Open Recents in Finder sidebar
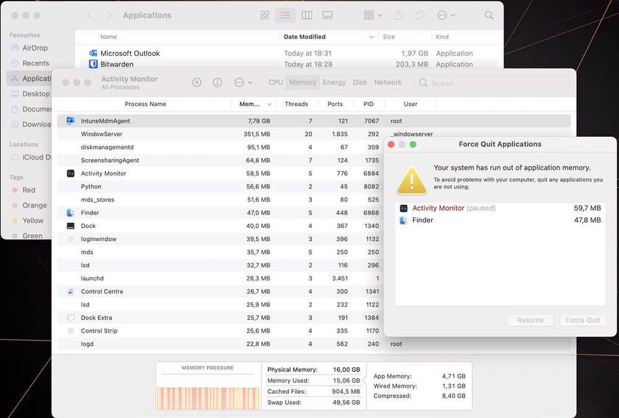This screenshot has width=619, height=418. point(35,63)
